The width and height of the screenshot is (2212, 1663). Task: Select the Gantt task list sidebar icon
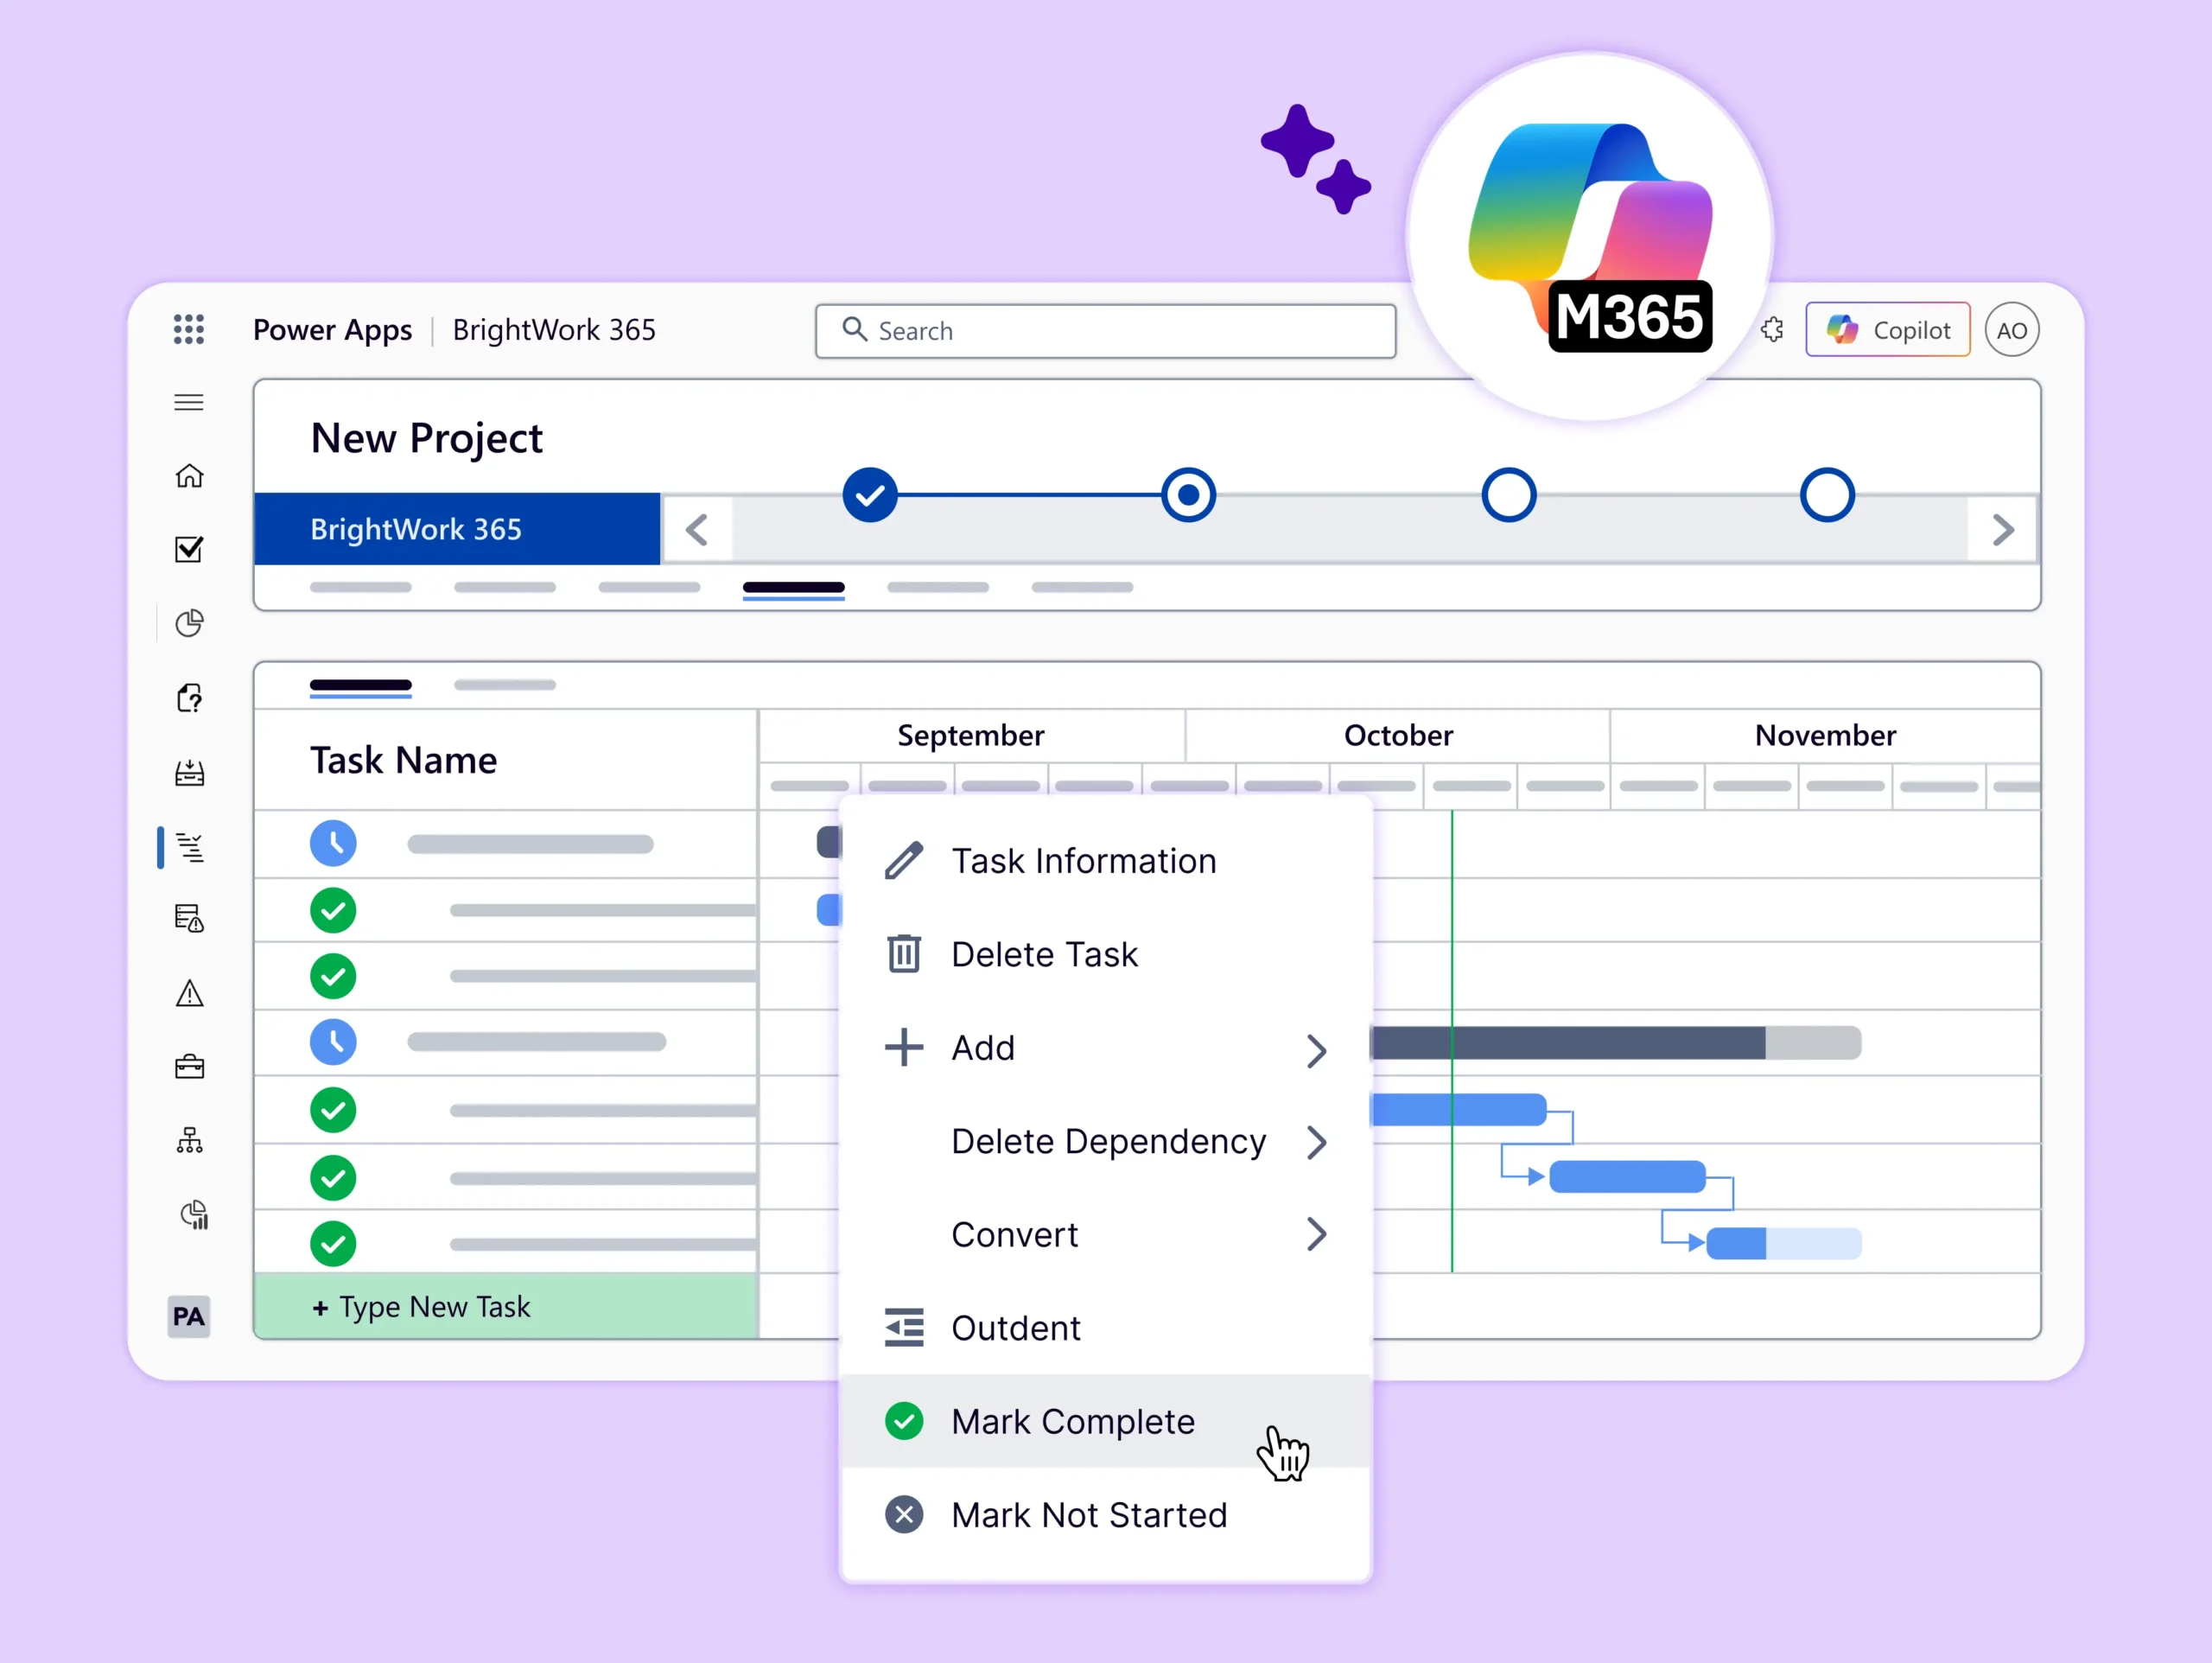tap(189, 848)
